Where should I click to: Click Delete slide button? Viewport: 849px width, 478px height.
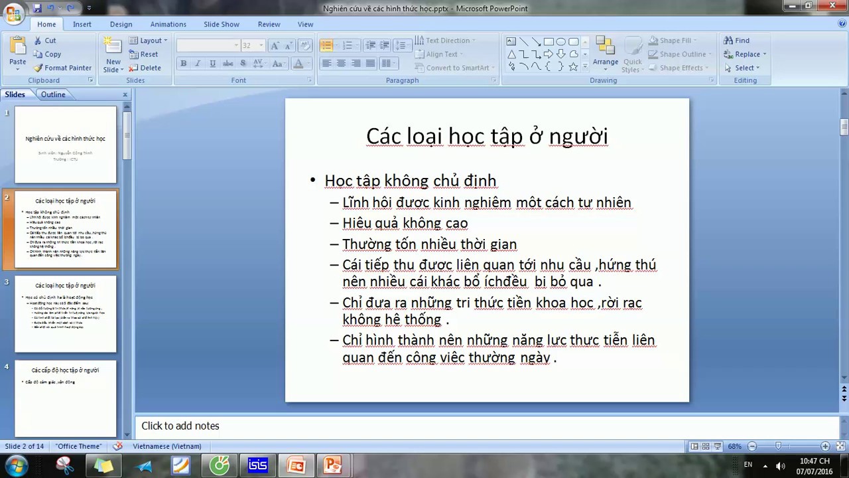[x=145, y=68]
